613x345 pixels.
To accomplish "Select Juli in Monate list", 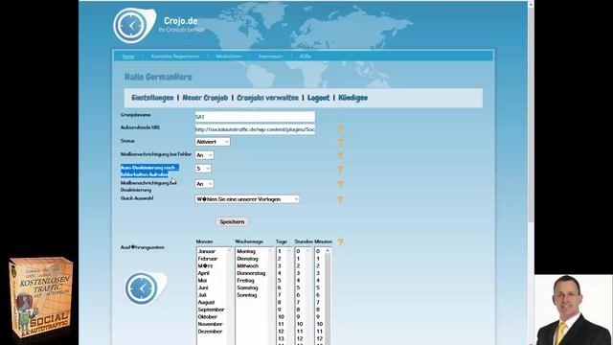I will (202, 295).
